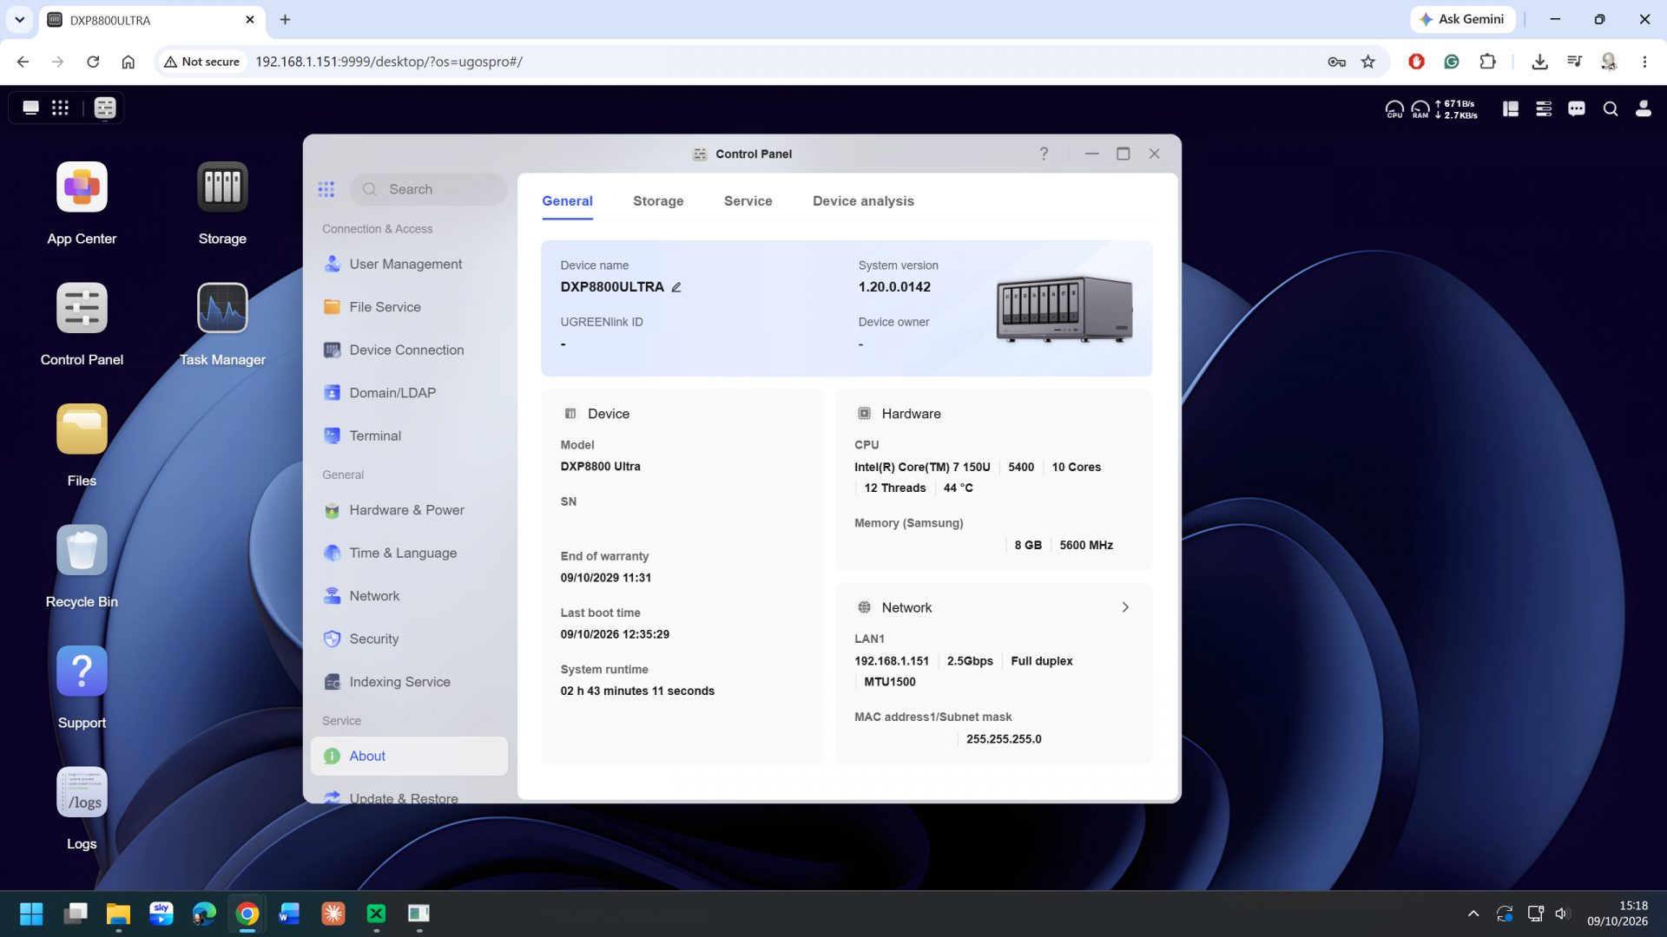Open the user account icon in top bar
Screen dimensions: 1667x937
pos(1644,108)
